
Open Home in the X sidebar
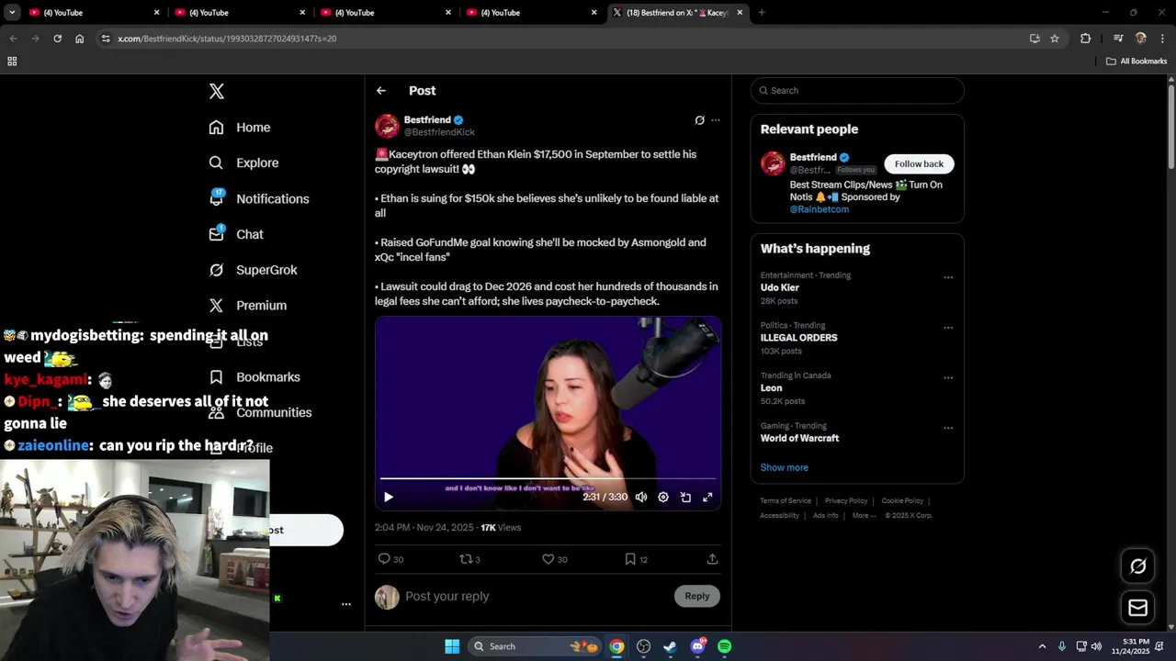(x=240, y=128)
